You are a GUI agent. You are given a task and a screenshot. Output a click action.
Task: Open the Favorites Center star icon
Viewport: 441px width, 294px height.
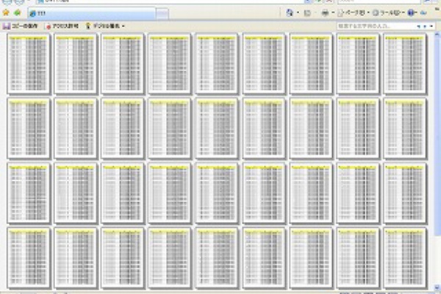point(6,13)
